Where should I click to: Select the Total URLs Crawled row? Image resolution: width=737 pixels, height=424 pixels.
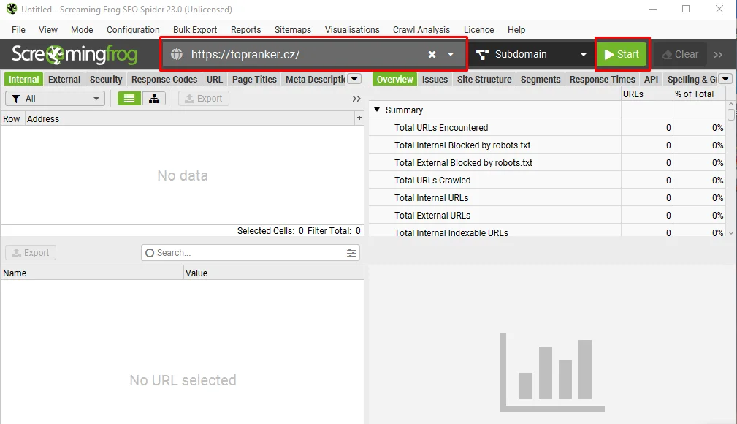pos(547,181)
